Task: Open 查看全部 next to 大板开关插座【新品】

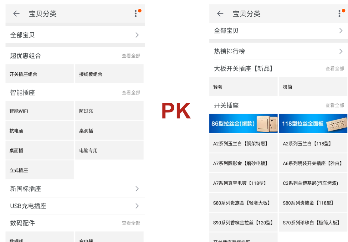Action: click(x=335, y=69)
